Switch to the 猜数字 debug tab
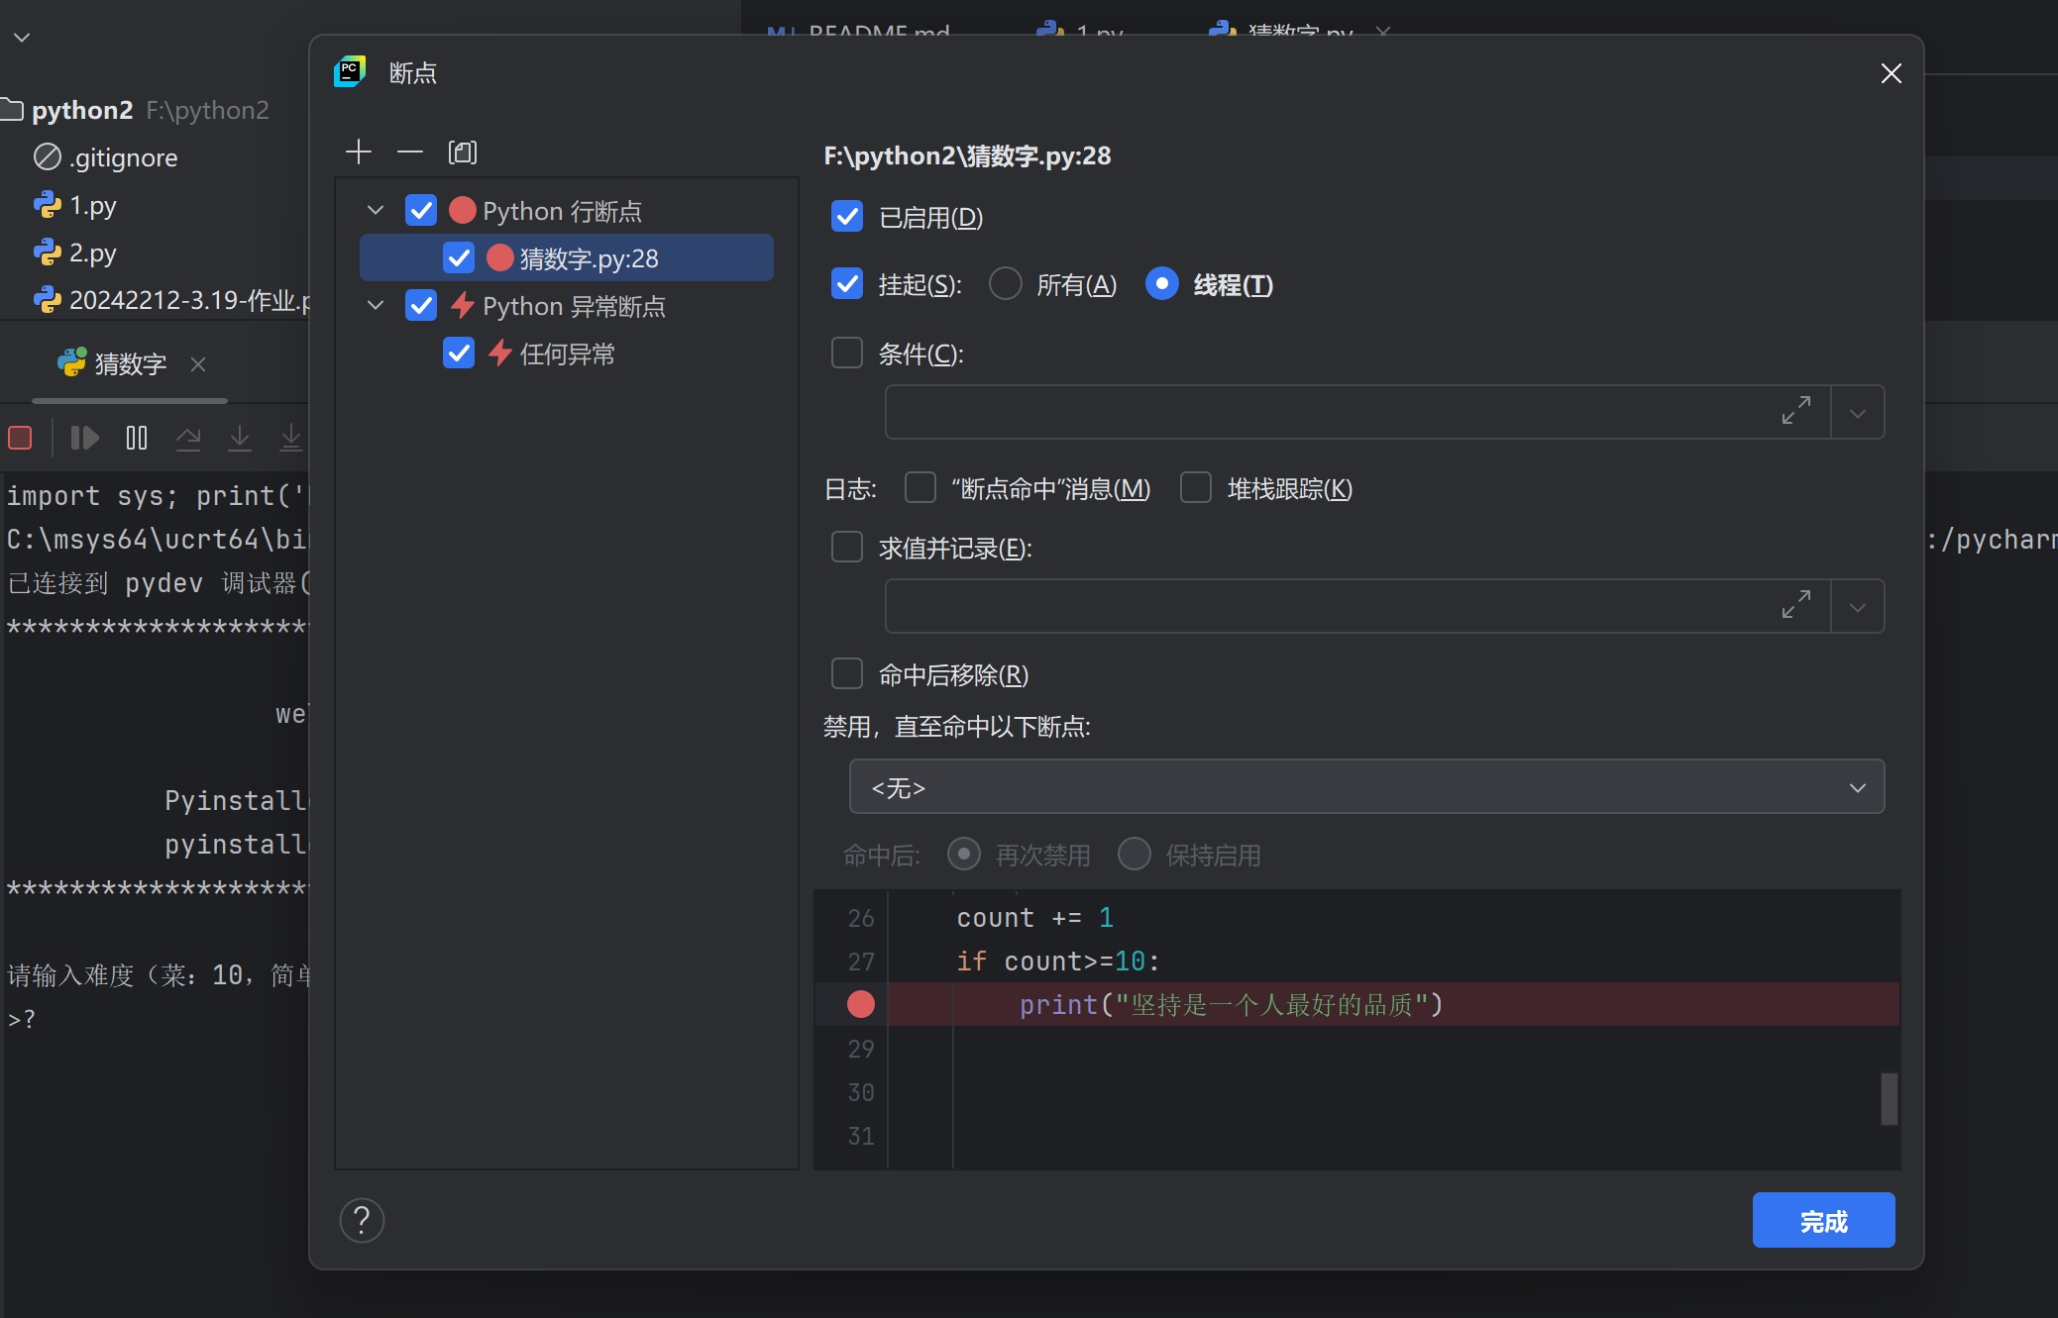2058x1318 pixels. 129,363
